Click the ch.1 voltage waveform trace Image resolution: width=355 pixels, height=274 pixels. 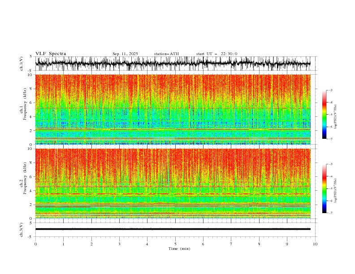(173, 64)
